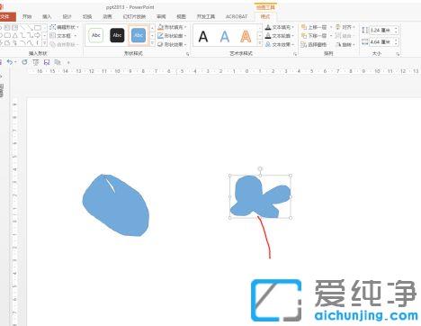The image size is (421, 326).
Task: Select the 格式 (Format) drawing tools tab
Action: [x=265, y=16]
